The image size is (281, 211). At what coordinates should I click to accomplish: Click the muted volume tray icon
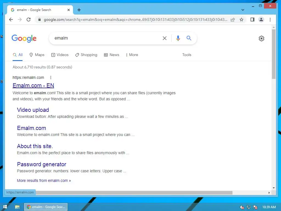[x=242, y=207]
